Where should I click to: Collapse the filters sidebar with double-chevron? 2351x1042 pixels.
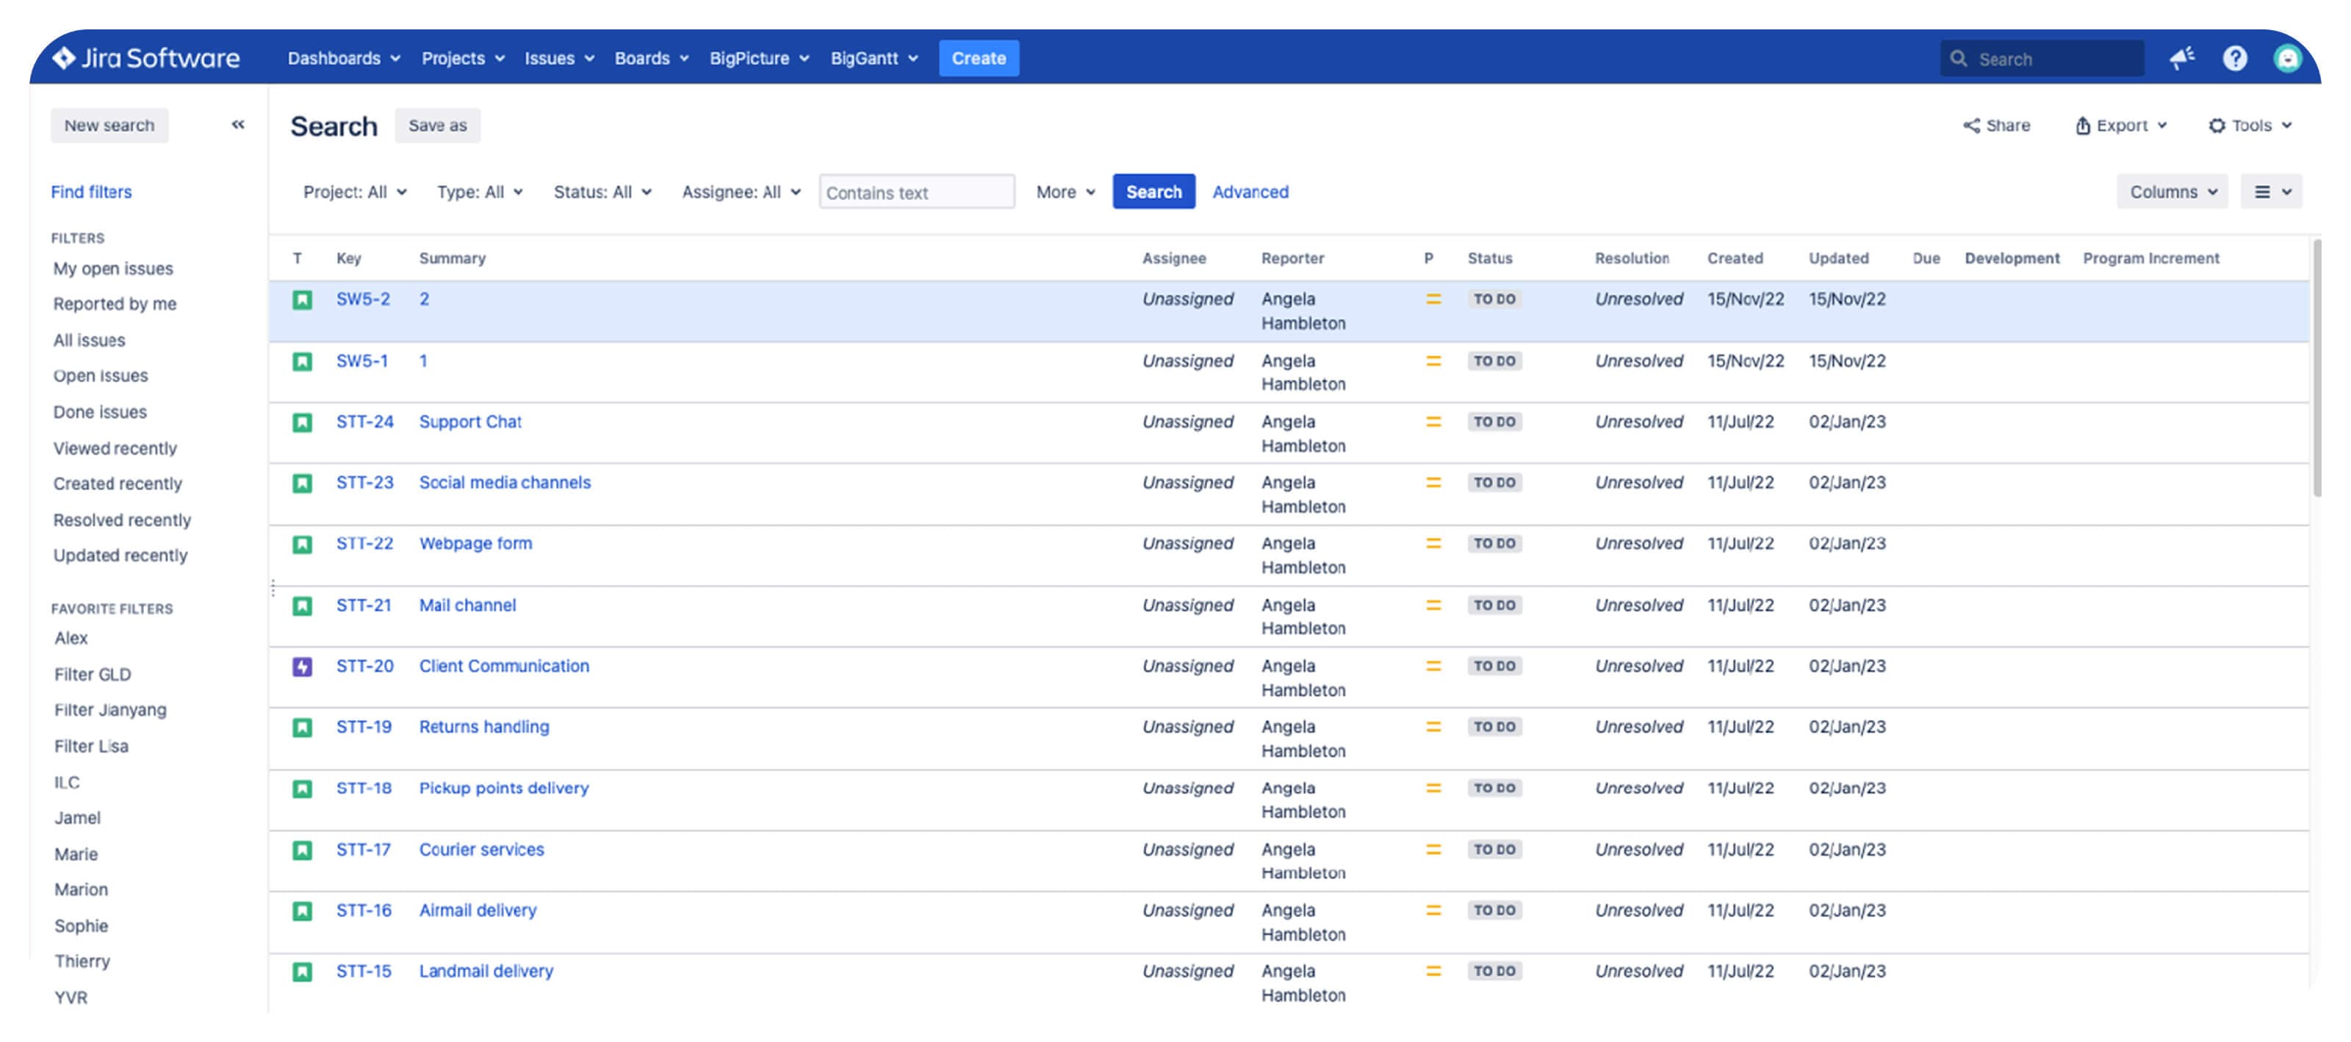pos(238,124)
